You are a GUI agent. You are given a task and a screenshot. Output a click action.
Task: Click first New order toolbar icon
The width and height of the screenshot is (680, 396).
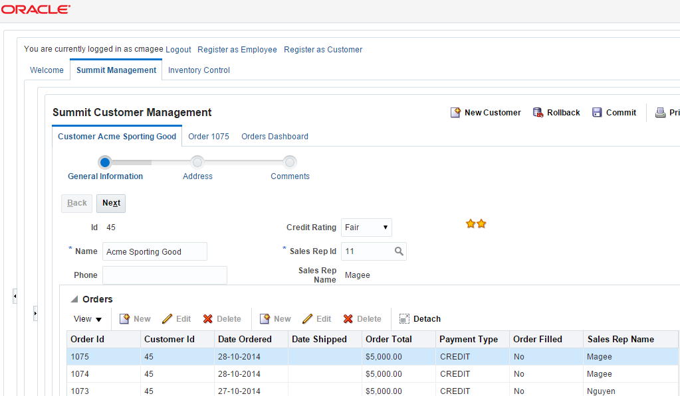tap(124, 319)
